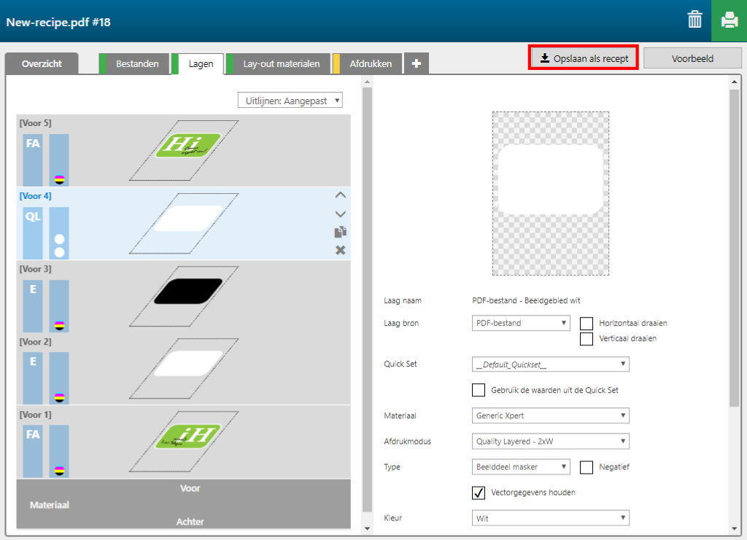Image resolution: width=747 pixels, height=540 pixels.
Task: Switch to the Bestanden tab
Action: tap(137, 64)
